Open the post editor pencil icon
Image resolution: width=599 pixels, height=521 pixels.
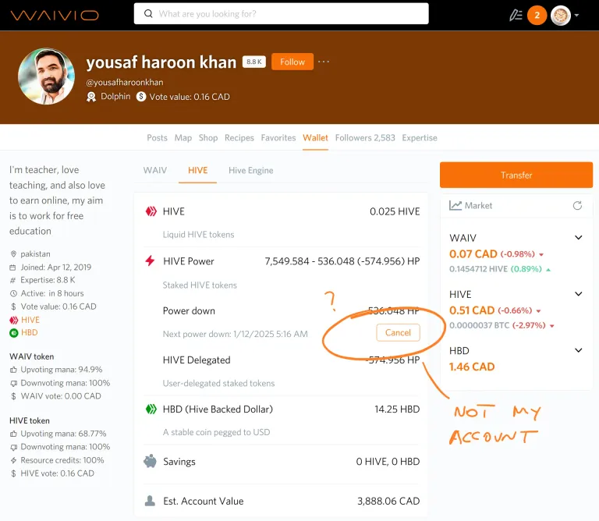click(x=516, y=16)
